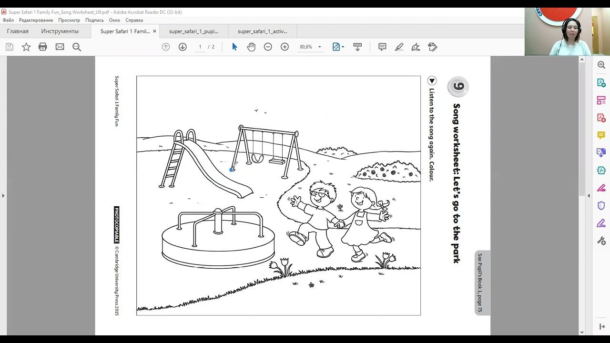The height and width of the screenshot is (343, 610).
Task: Open the yellow Comment tool in right panel
Action: click(x=601, y=135)
